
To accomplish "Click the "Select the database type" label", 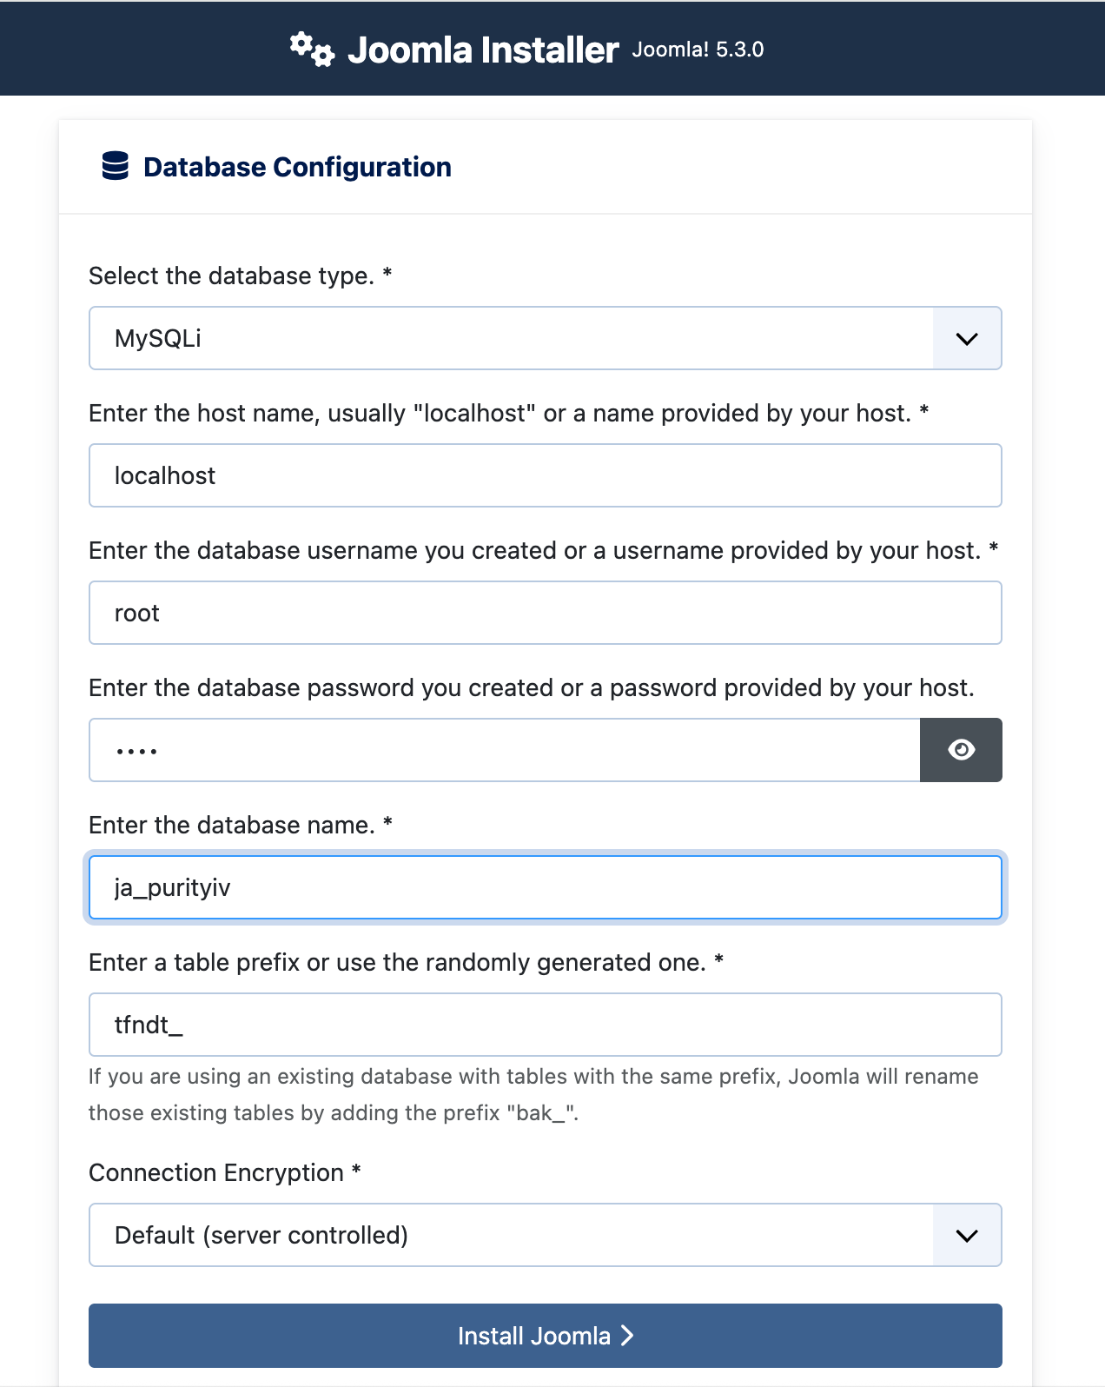I will [231, 276].
